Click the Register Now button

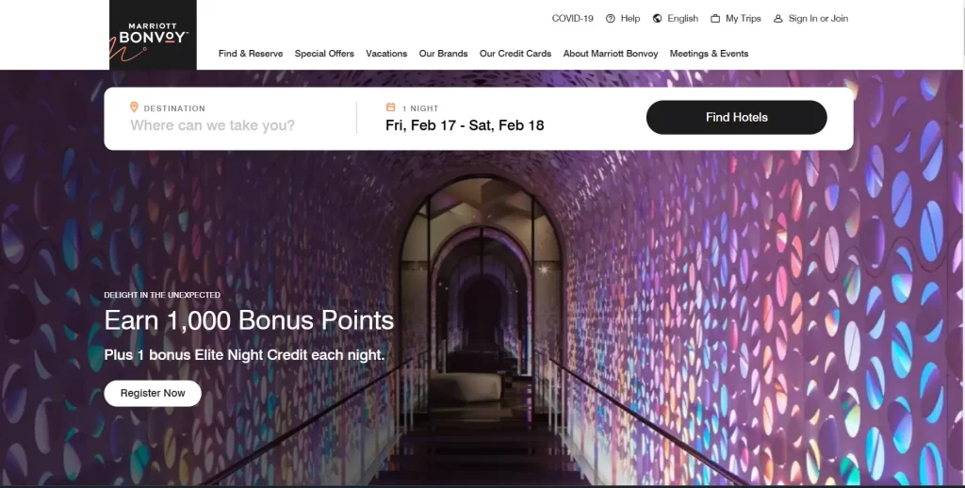point(153,393)
